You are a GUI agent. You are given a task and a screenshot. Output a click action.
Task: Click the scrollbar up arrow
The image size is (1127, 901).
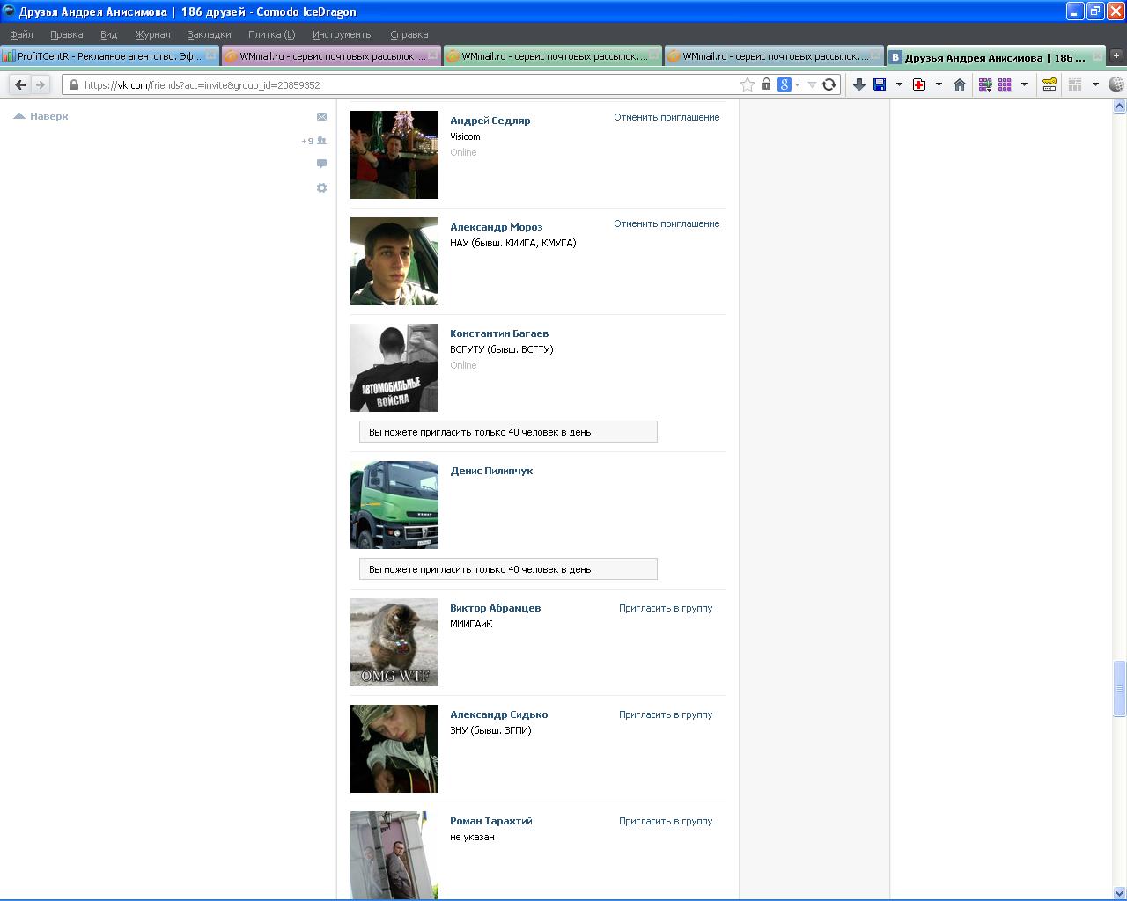[x=1119, y=106]
